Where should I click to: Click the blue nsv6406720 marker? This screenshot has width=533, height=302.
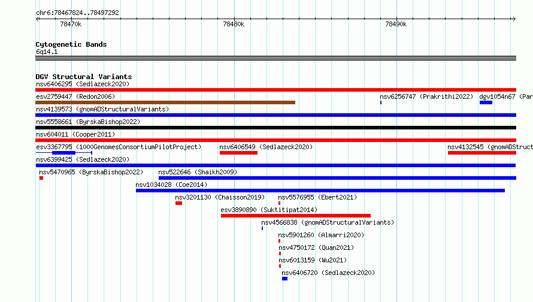[285, 279]
